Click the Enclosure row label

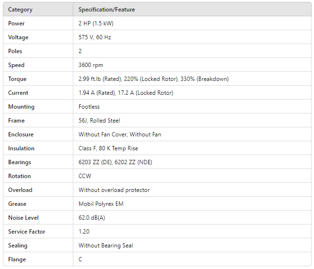click(x=21, y=134)
